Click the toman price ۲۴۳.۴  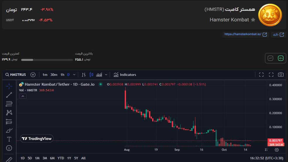(27, 9)
